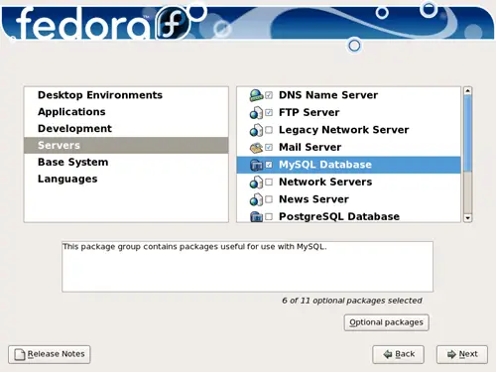Check the Network Servers checkbox

coord(269,183)
